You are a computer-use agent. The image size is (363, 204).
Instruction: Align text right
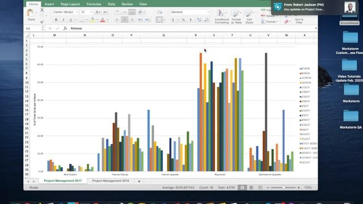[x=132, y=20]
